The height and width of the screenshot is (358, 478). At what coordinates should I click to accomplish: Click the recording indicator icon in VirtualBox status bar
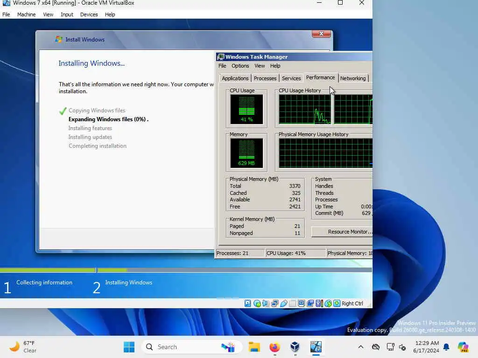pyautogui.click(x=310, y=303)
